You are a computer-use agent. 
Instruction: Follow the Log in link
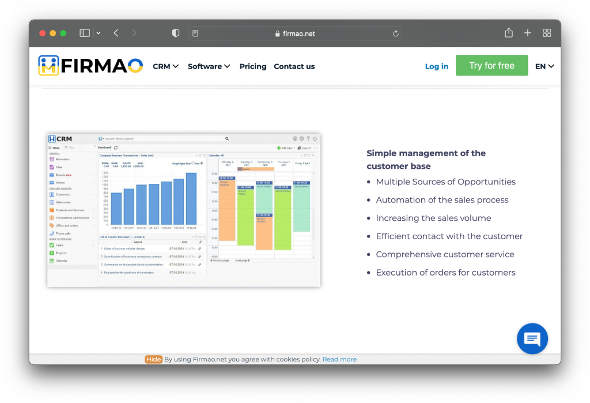tap(437, 66)
